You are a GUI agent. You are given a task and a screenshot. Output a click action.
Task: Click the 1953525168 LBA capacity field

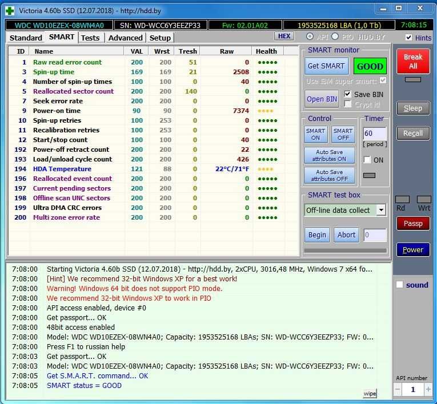339,25
